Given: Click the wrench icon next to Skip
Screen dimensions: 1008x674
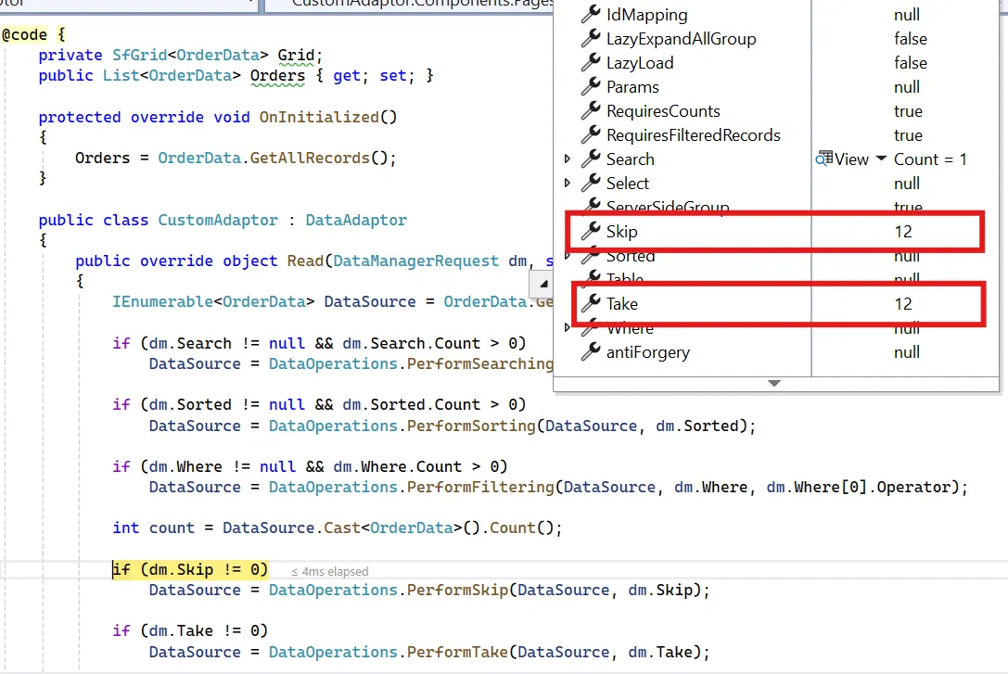Looking at the screenshot, I should [590, 231].
